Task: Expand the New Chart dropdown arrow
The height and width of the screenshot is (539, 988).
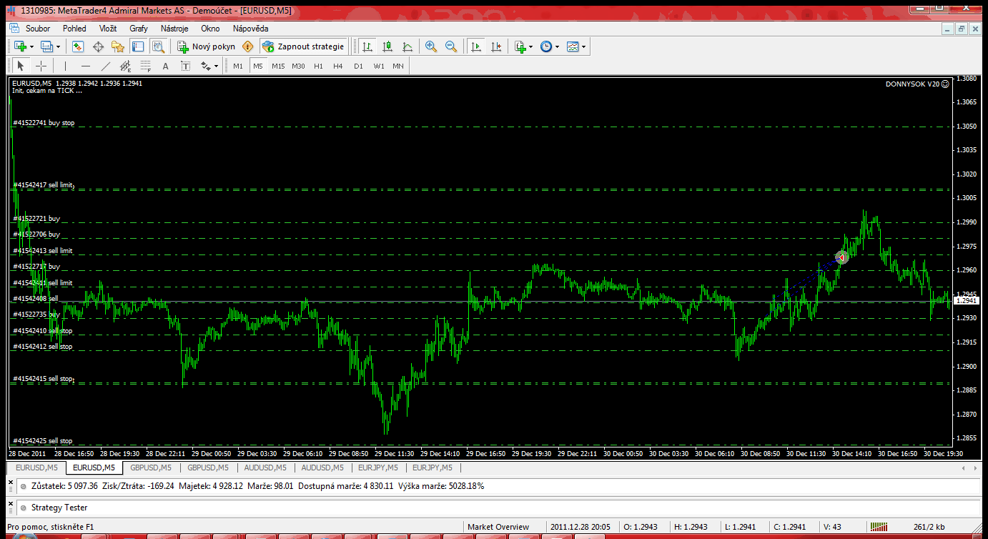Action: pos(31,46)
